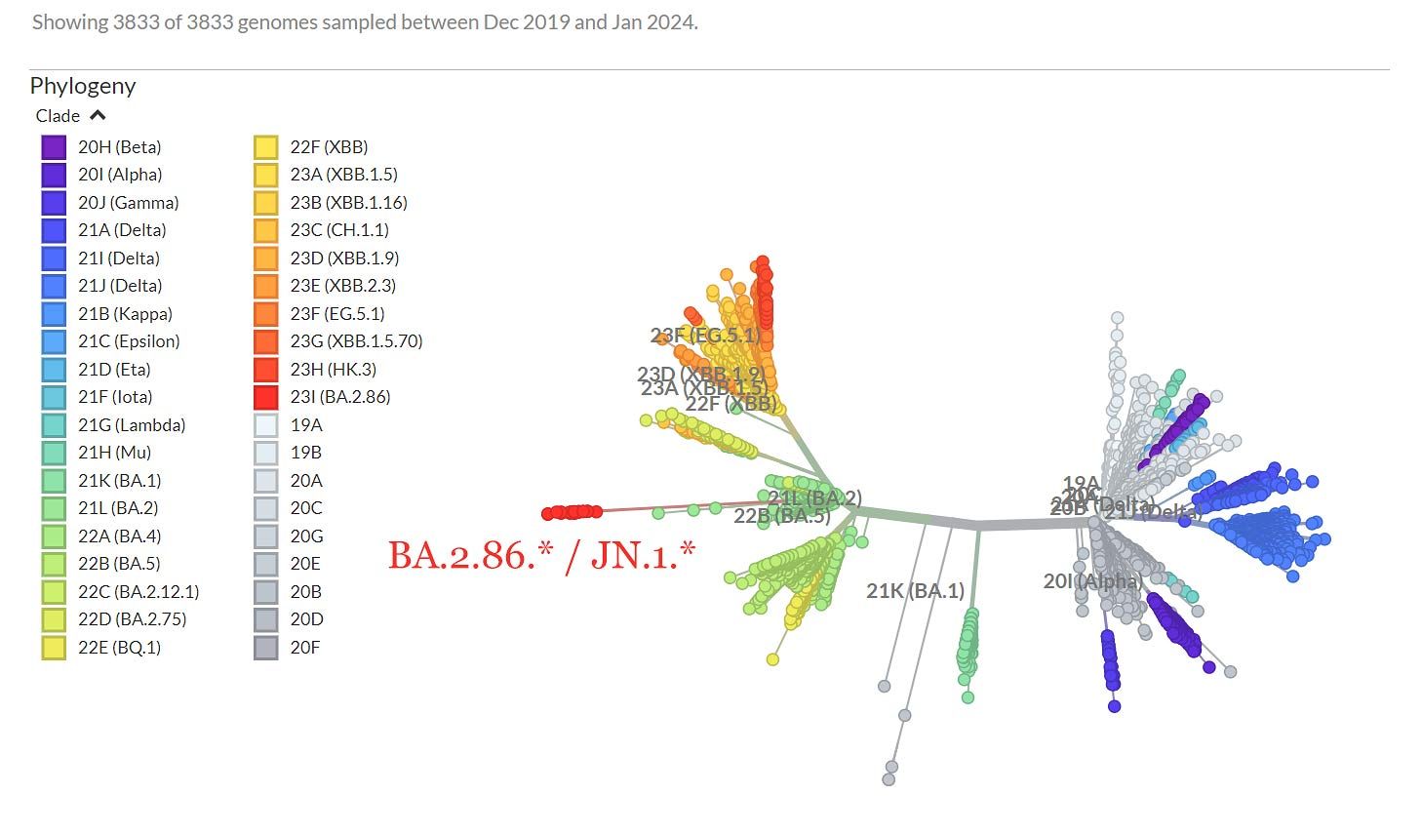This screenshot has width=1422, height=834.
Task: Click the 21B (Kappa) legend swatch
Action: tap(54, 314)
